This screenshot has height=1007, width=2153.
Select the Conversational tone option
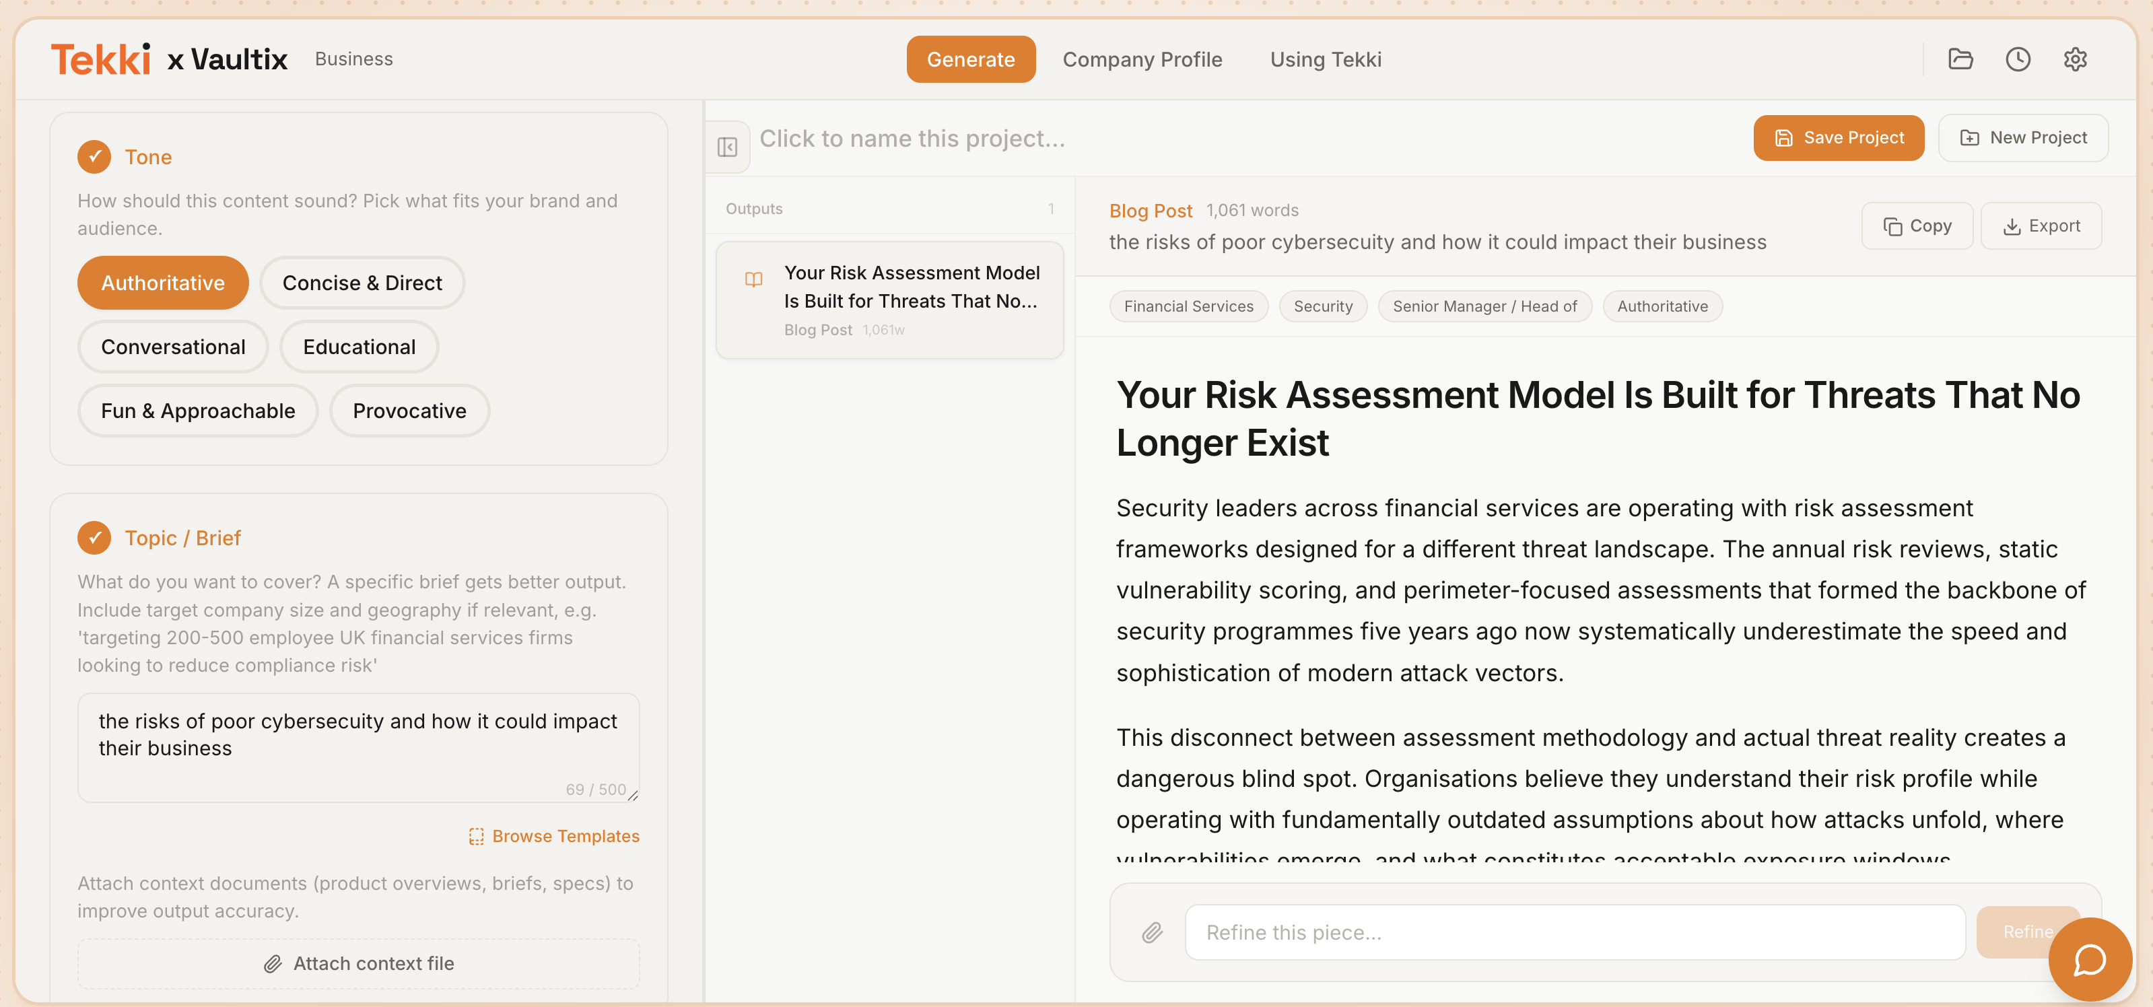tap(172, 347)
